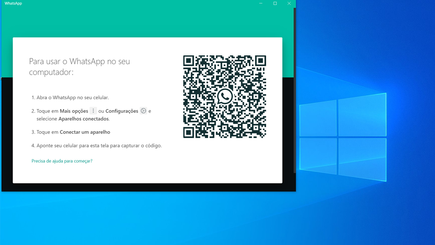Screen dimensions: 435x245
Task: Maximize the WhatsApp window
Action: pyautogui.click(x=275, y=3)
